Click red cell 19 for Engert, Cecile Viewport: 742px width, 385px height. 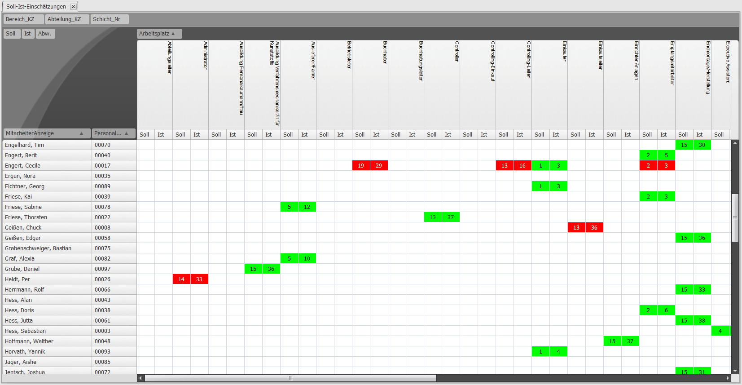coord(361,166)
